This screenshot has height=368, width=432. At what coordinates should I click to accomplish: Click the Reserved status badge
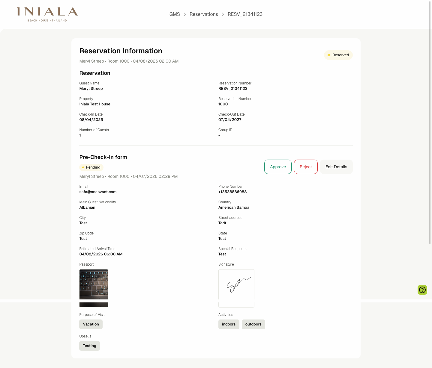coord(338,55)
